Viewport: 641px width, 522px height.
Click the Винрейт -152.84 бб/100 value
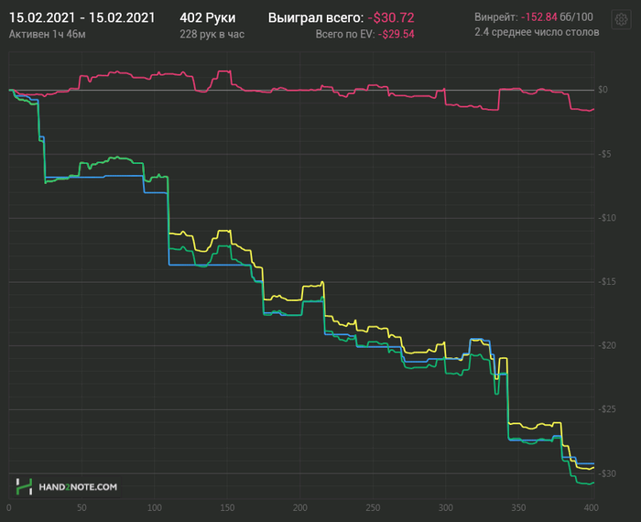pos(557,17)
